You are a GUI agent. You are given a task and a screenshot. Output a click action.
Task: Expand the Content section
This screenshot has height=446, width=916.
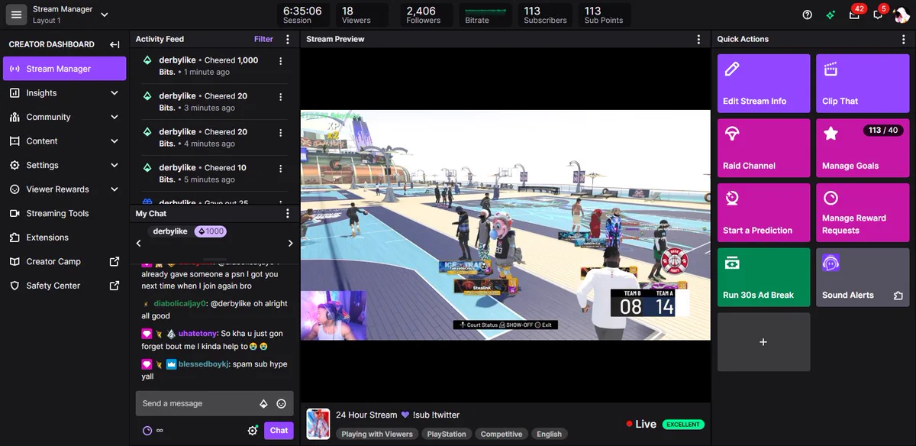point(114,141)
